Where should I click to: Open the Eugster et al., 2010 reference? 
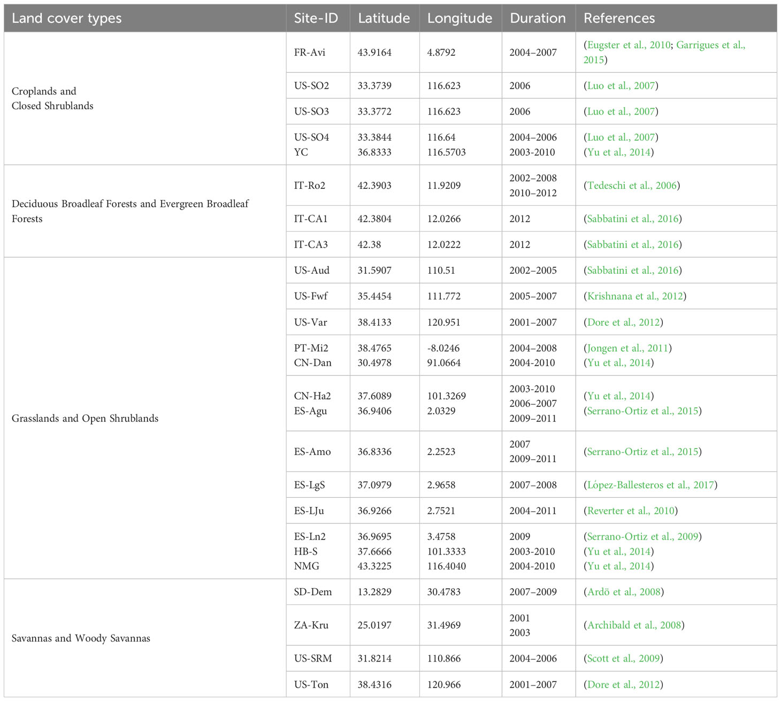(629, 45)
